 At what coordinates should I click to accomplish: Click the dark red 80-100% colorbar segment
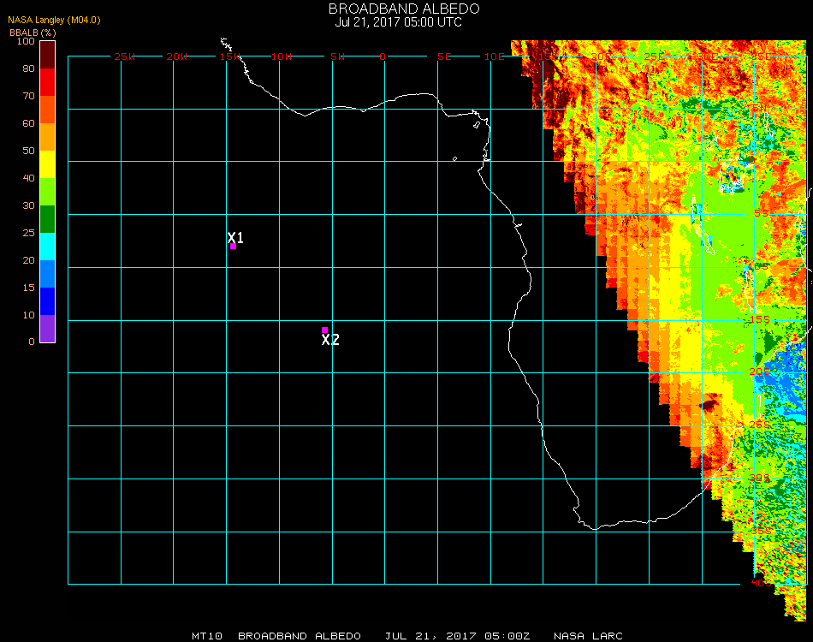(x=47, y=55)
